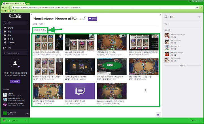Open the zzelly stream thumbnail

[144, 67]
